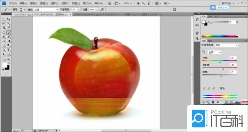Open the brush blending mode dropdown
The height and width of the screenshot is (132, 248).
(x=46, y=10)
